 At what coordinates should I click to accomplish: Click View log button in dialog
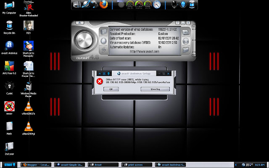click(x=155, y=89)
